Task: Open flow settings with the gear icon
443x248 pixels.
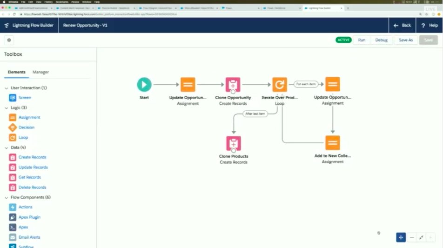Action: [9, 40]
